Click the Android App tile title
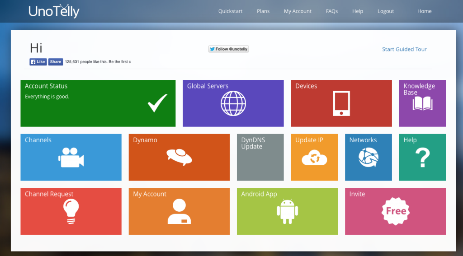Viewport: 463px width, 256px height. click(259, 194)
